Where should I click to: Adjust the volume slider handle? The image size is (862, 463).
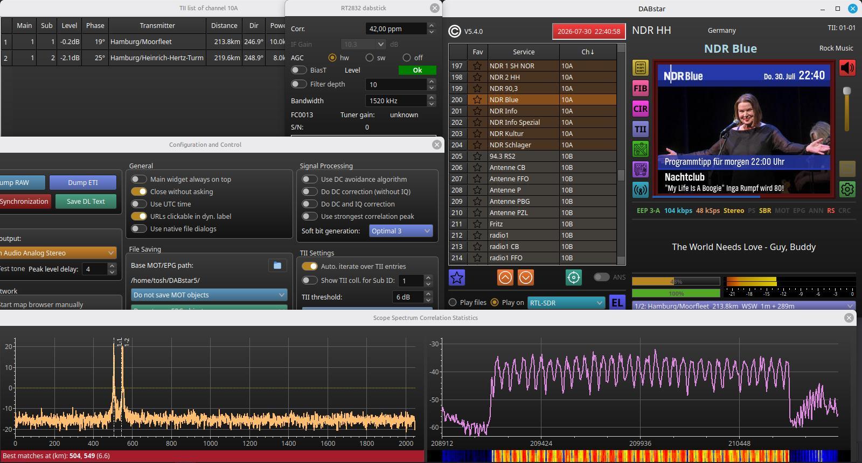(x=847, y=91)
